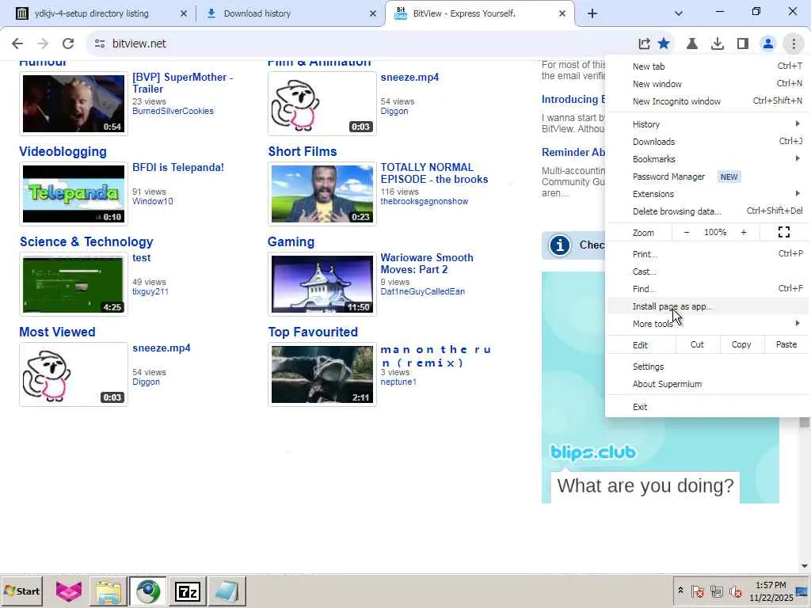The image size is (811, 608).
Task: Open Downloads from the menu
Action: tap(707, 142)
